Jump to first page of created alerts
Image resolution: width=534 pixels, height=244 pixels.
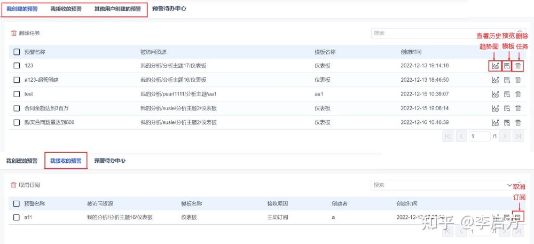tap(449, 136)
